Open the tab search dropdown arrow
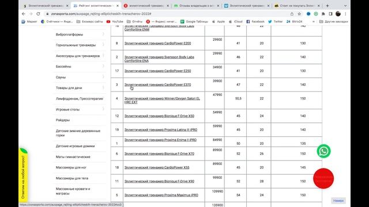The image size is (369, 207). [345, 6]
